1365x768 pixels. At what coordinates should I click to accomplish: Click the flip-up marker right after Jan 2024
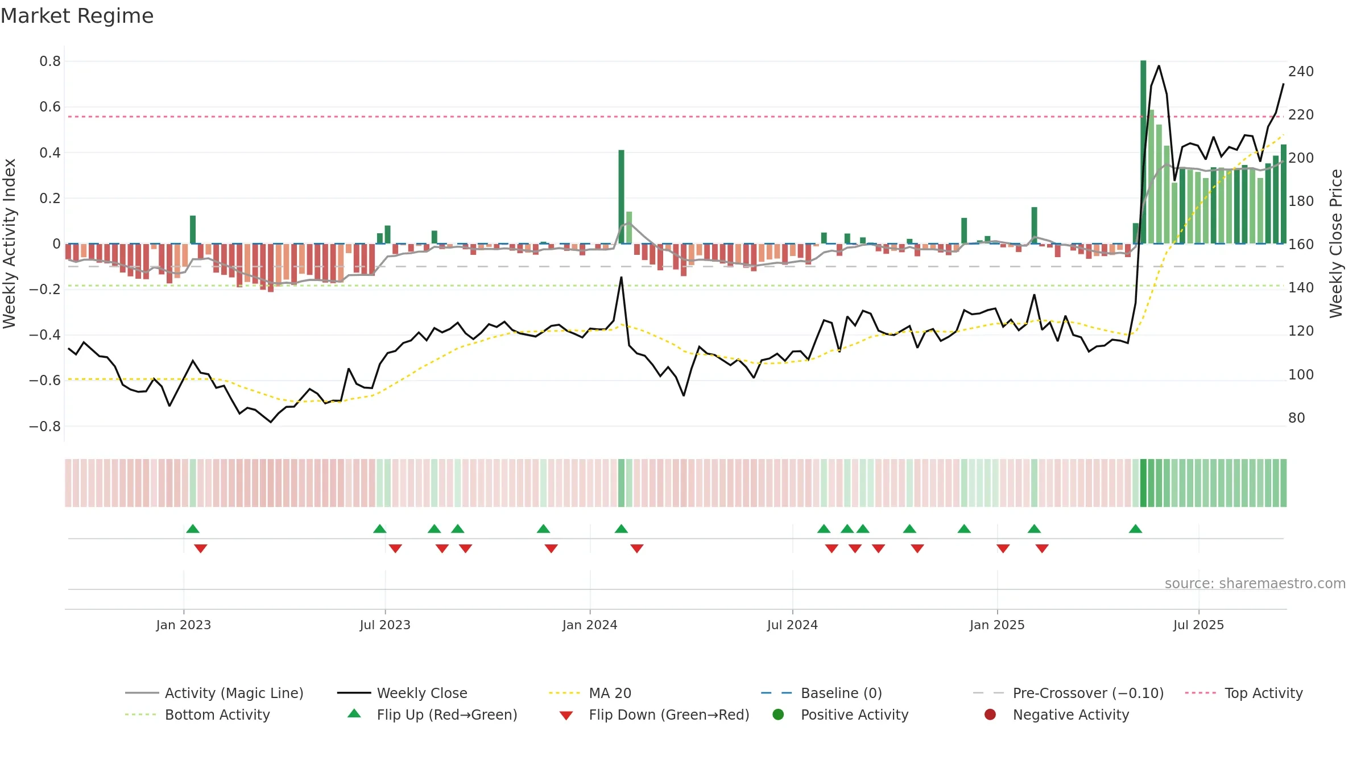pos(621,528)
